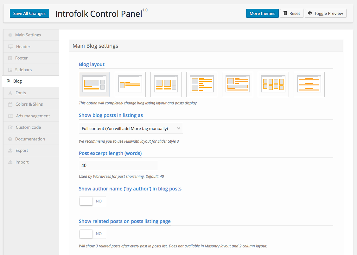This screenshot has height=255, width=357.
Task: Click the monitor icon next to Header
Action: [10, 47]
